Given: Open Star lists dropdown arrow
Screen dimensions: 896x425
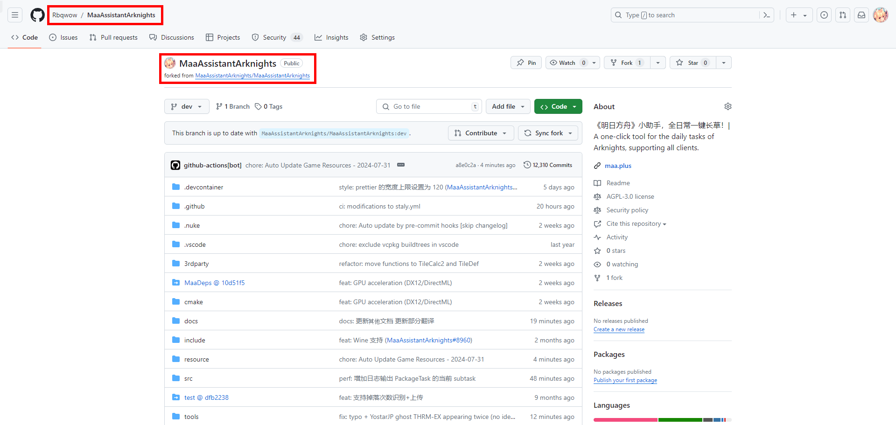Looking at the screenshot, I should tap(723, 63).
